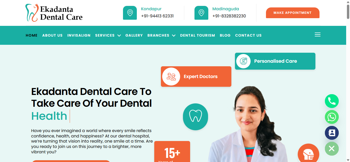This screenshot has height=162, width=350.
Task: Close the floating contact buttons with X
Action: tap(332, 149)
